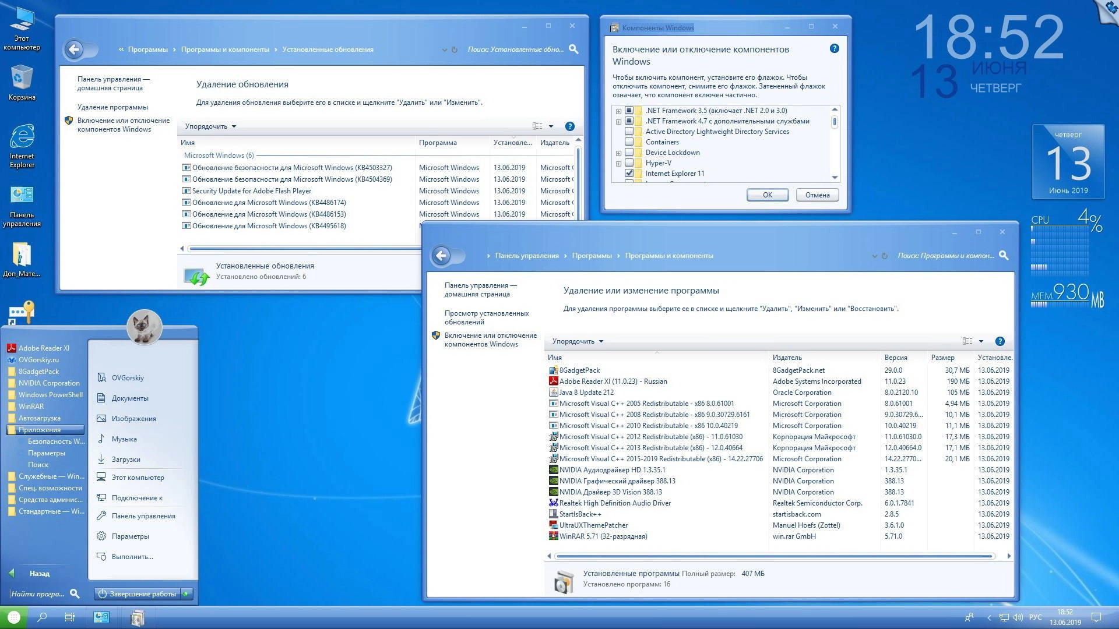
Task: Click the change view icon near Упорядочить
Action: pos(968,341)
